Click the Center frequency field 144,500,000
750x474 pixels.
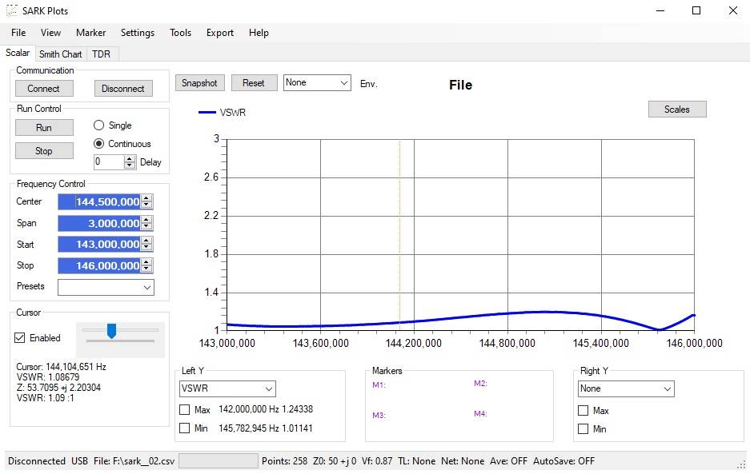(x=99, y=201)
